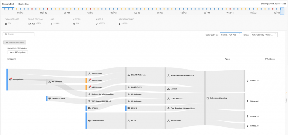Click the % PACKET LOSS metric heading

click(x=12, y=19)
